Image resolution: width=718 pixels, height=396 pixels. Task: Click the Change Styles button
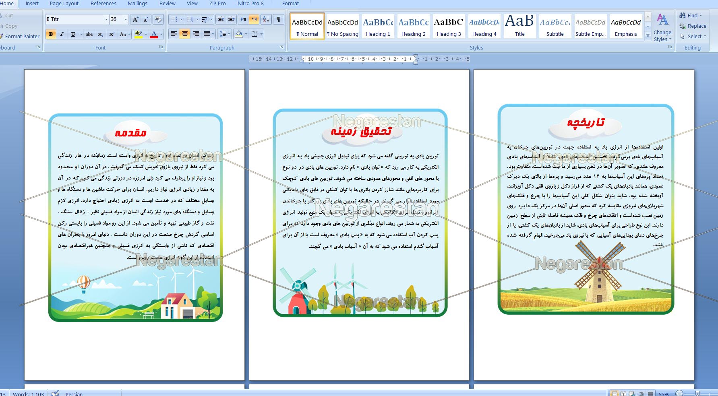coord(662,27)
